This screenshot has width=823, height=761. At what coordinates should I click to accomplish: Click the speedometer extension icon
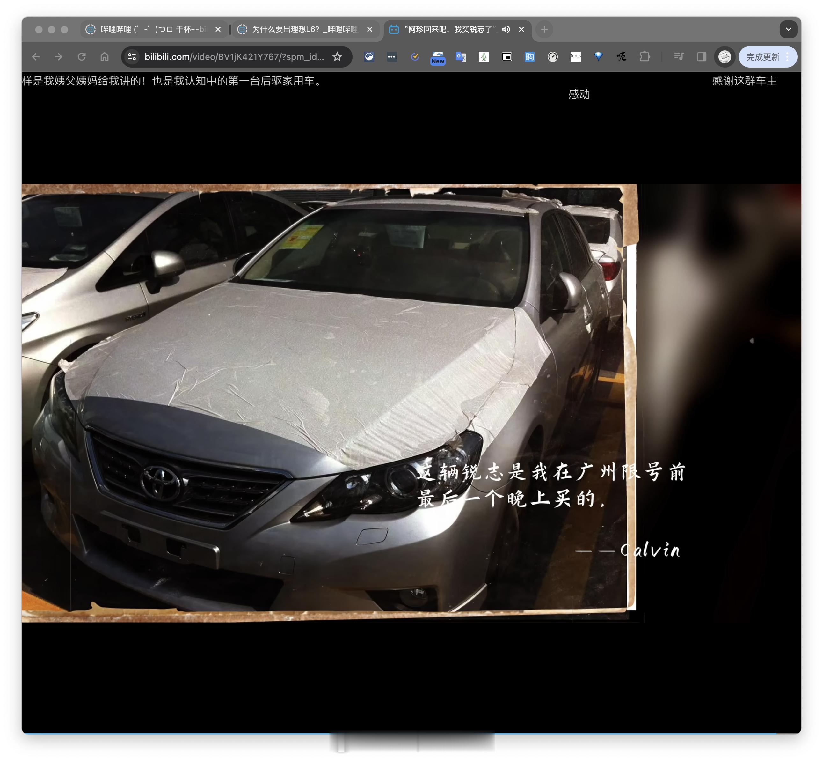[x=552, y=57]
